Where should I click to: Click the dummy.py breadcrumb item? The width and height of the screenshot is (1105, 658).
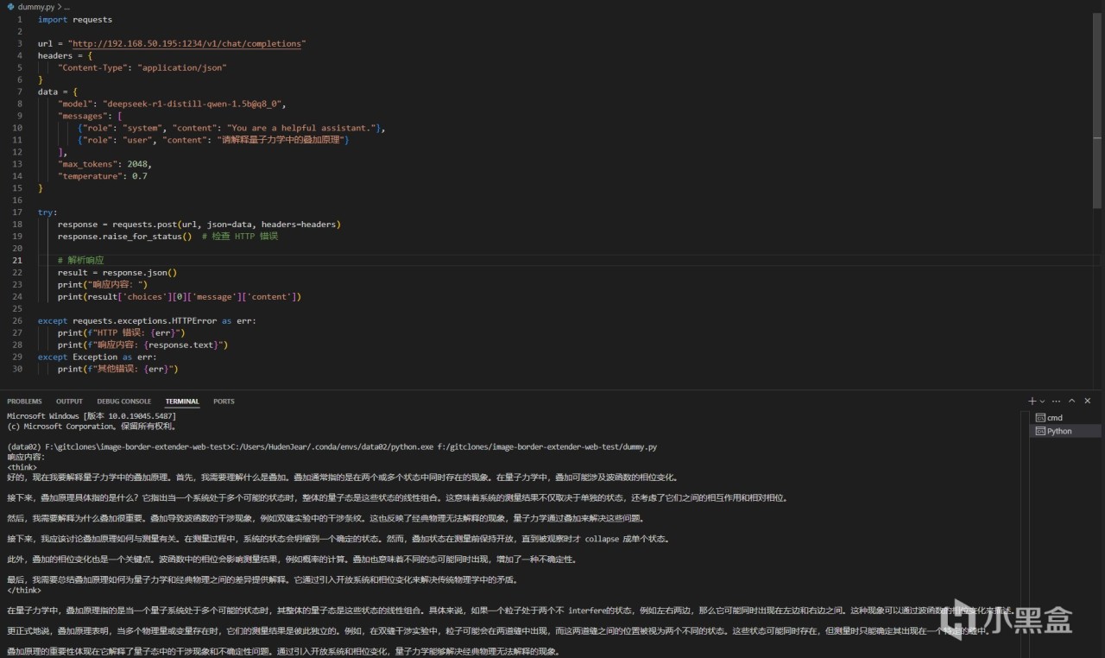(36, 6)
